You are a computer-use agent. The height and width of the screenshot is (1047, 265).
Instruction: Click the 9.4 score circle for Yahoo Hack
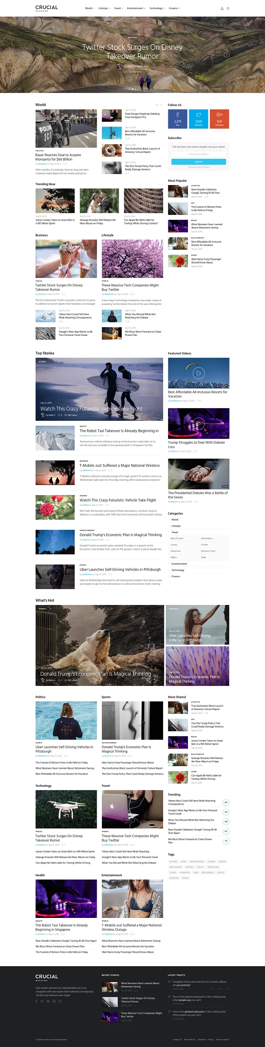[226, 802]
